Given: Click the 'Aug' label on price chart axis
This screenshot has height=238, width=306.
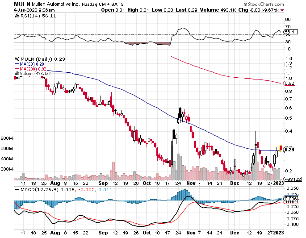Looking at the screenshot, I should click(55, 183).
